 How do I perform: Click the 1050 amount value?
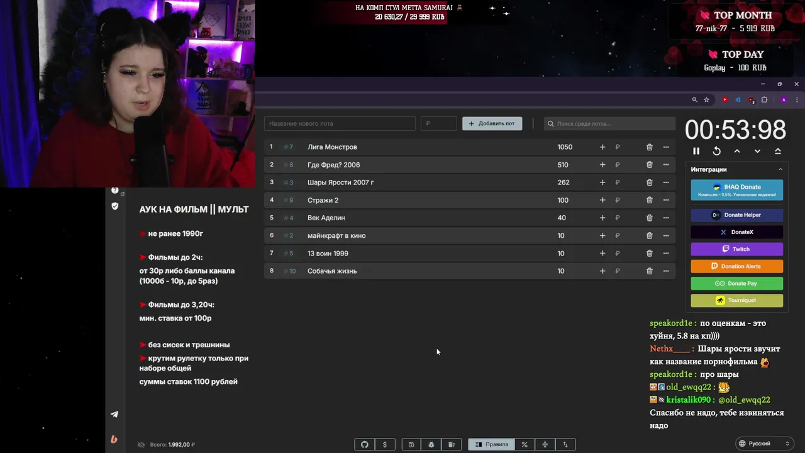tap(565, 147)
